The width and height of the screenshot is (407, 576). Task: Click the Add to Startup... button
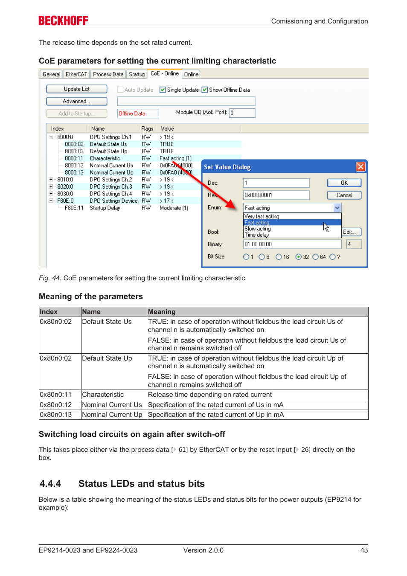[77, 113]
